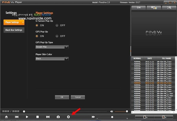Image resolution: width=177 pixels, height=121 pixels.
Task: Click the magnifier zoom icon button
Action: (169, 8)
